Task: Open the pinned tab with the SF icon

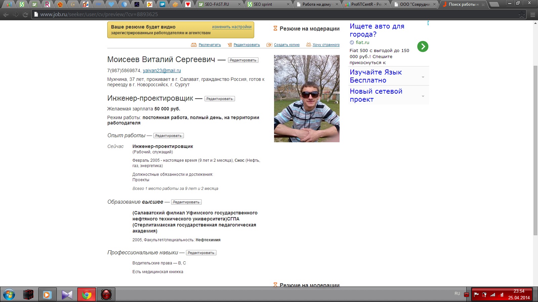Action: coord(35,4)
